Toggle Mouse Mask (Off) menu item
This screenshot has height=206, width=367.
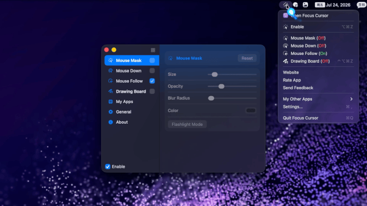coord(318,38)
